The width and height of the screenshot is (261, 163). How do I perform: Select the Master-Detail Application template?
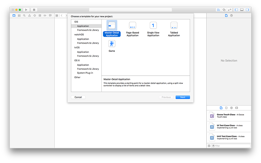tap(112, 29)
